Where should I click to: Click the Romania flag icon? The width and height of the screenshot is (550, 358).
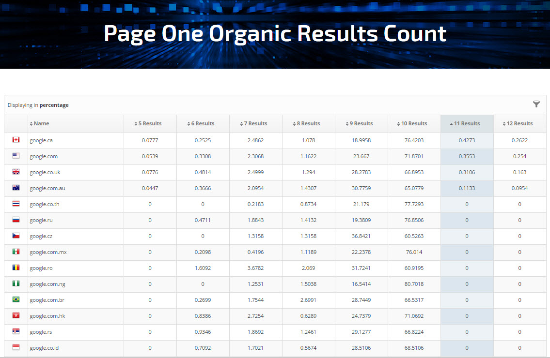16,267
